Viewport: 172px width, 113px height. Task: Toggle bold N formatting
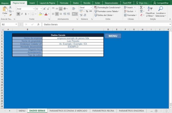[18, 14]
